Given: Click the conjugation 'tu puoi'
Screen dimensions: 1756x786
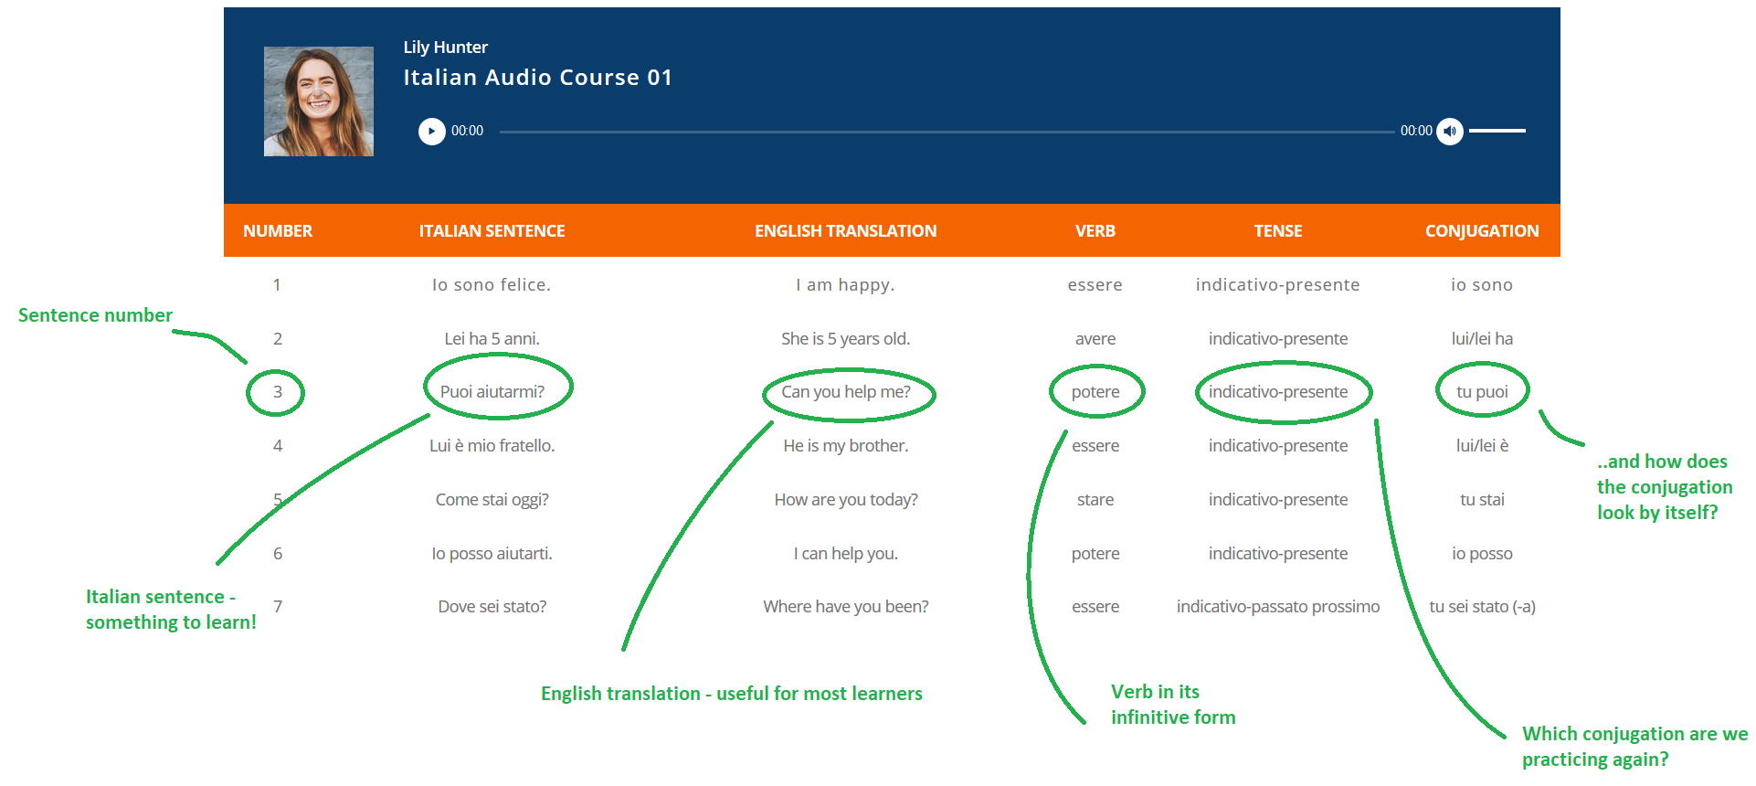Looking at the screenshot, I should [1482, 392].
